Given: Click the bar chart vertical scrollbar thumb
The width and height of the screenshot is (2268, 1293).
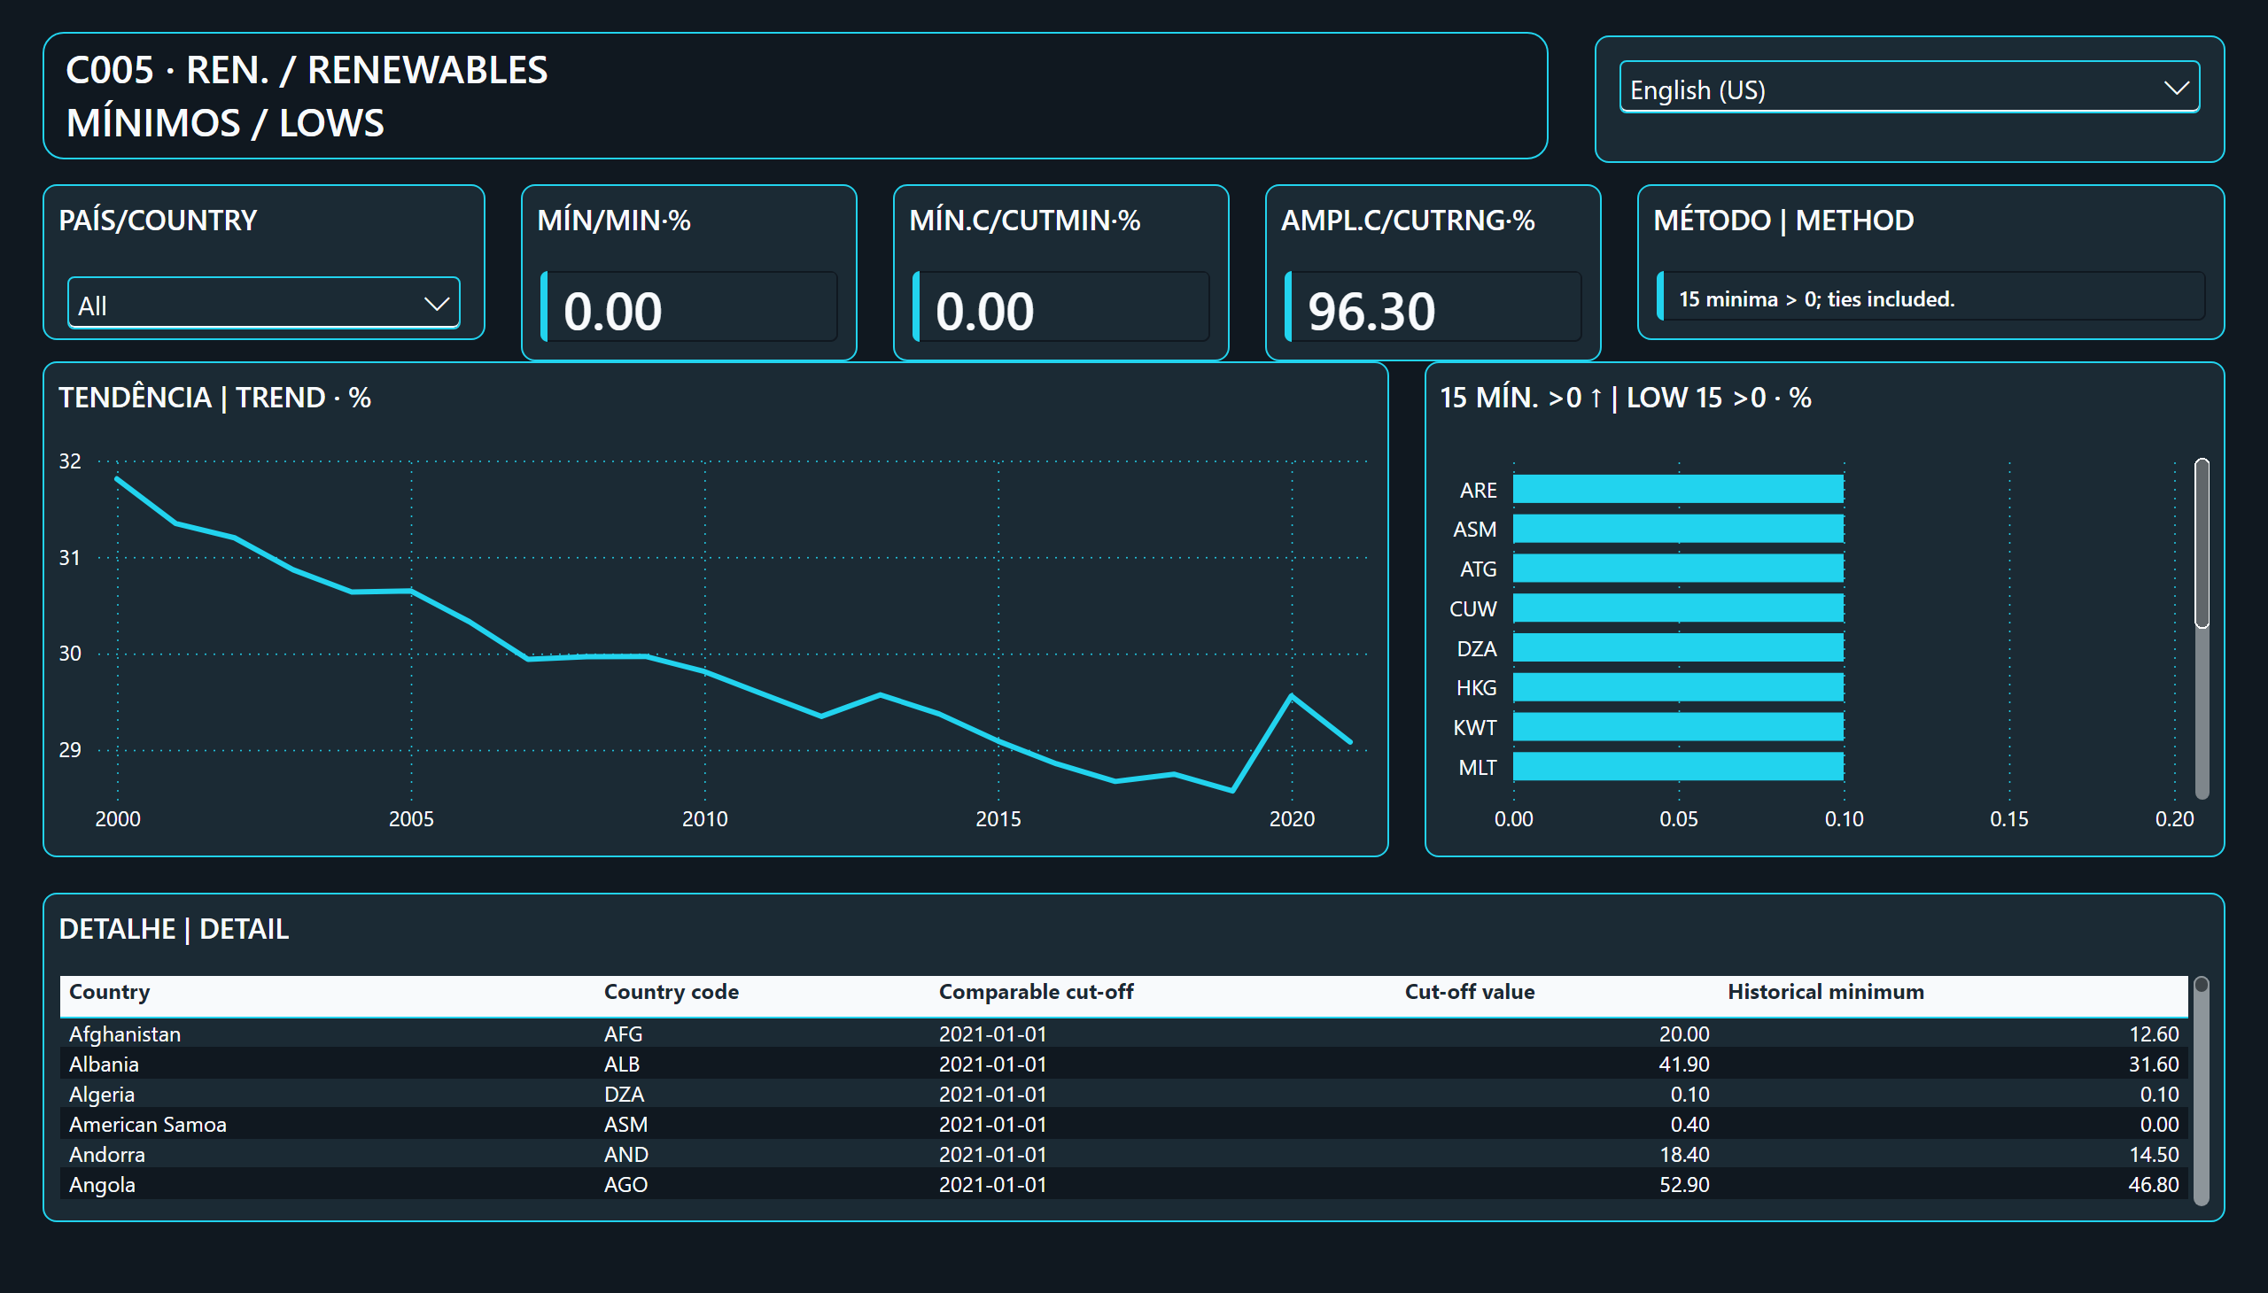Looking at the screenshot, I should click(x=2202, y=543).
